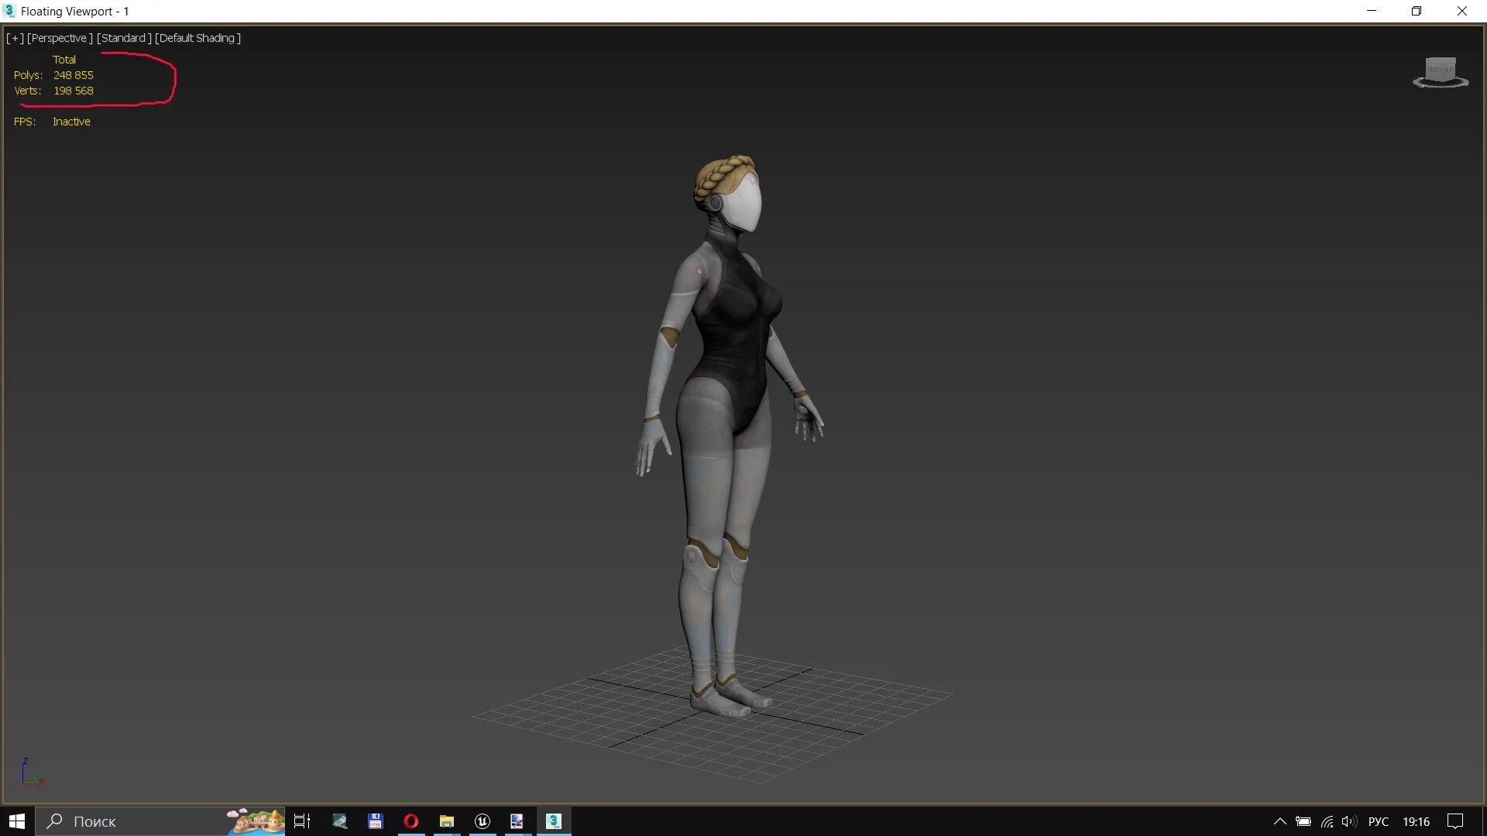Image resolution: width=1487 pixels, height=836 pixels.
Task: Open the Opera browser taskbar icon
Action: (x=411, y=821)
